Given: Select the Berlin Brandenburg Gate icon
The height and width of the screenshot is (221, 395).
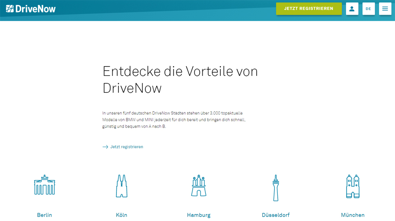Looking at the screenshot, I should pyautogui.click(x=44, y=185).
